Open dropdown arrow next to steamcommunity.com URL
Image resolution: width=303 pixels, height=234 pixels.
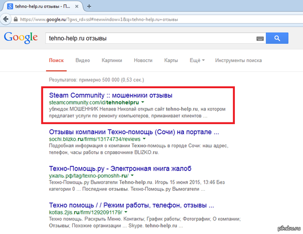[143, 102]
